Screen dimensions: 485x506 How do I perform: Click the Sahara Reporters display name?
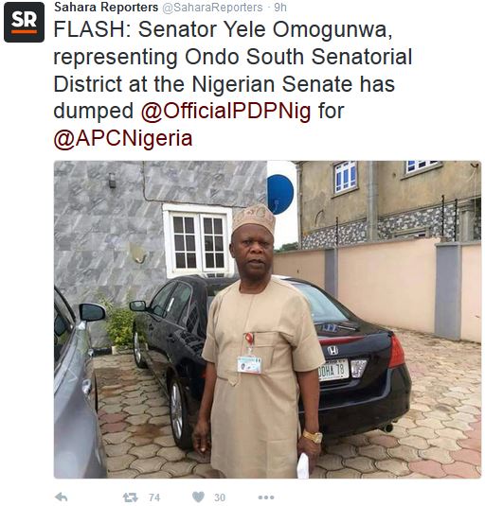(106, 7)
